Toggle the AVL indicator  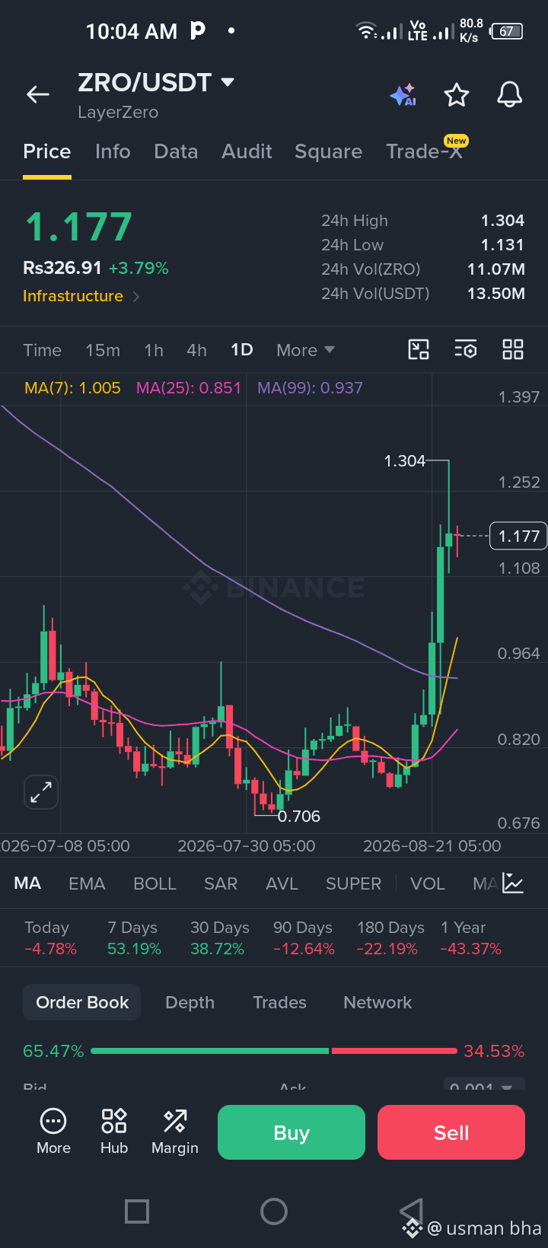click(282, 883)
